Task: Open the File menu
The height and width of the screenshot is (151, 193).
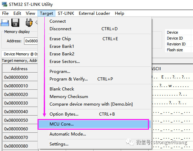Action: (x=5, y=13)
